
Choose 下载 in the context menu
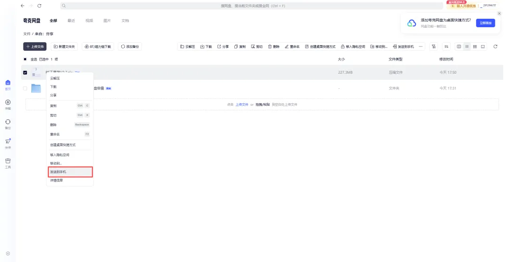[x=70, y=87]
